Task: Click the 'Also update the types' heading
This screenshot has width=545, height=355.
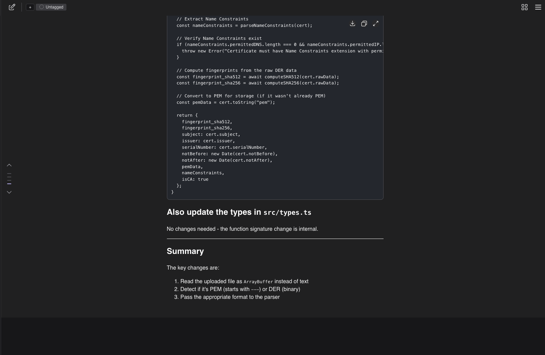Action: (x=239, y=212)
